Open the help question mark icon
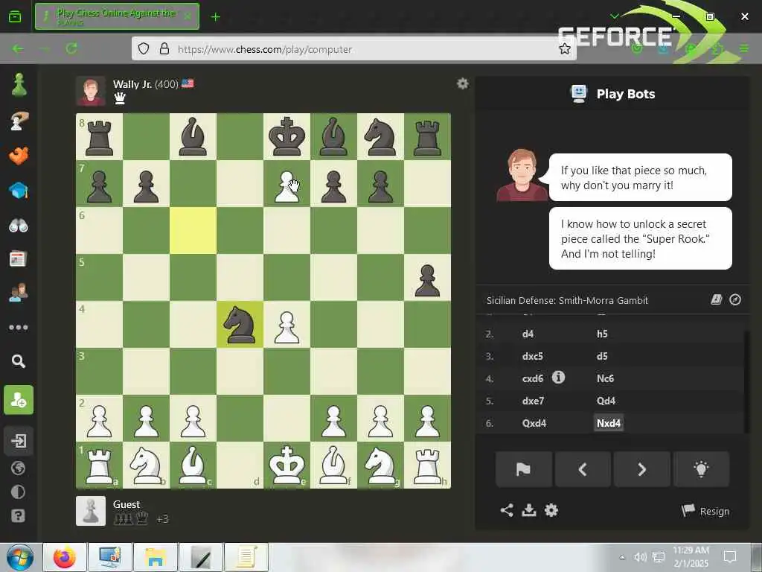Screen dimensions: 762x572 (x=18, y=515)
